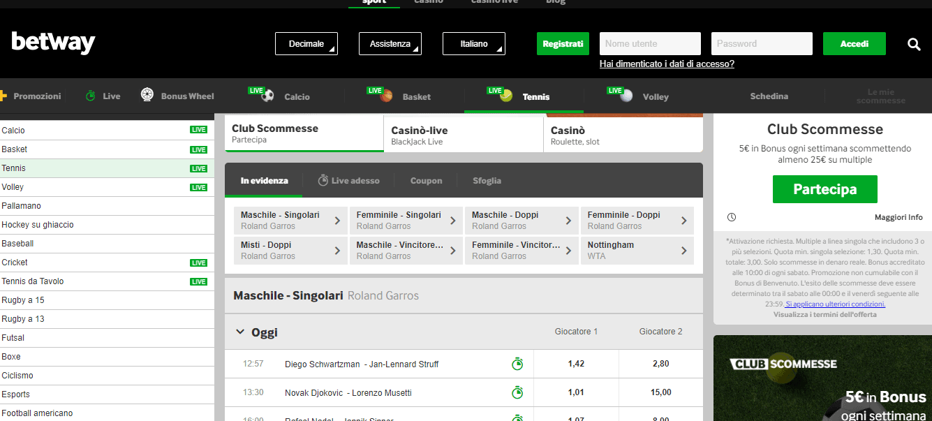Click the Club Scommesse 5€ Bonus banner
The height and width of the screenshot is (421, 932).
(822, 378)
